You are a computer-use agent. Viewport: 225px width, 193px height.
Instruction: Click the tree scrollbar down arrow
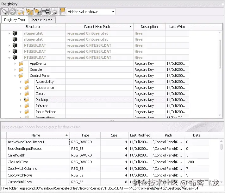pos(220,115)
